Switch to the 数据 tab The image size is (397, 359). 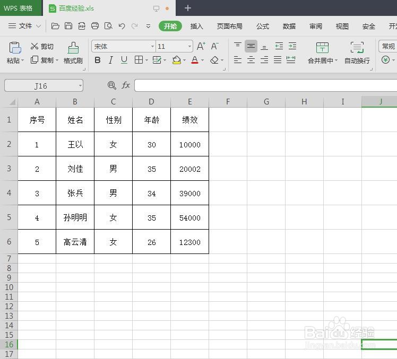(x=289, y=26)
